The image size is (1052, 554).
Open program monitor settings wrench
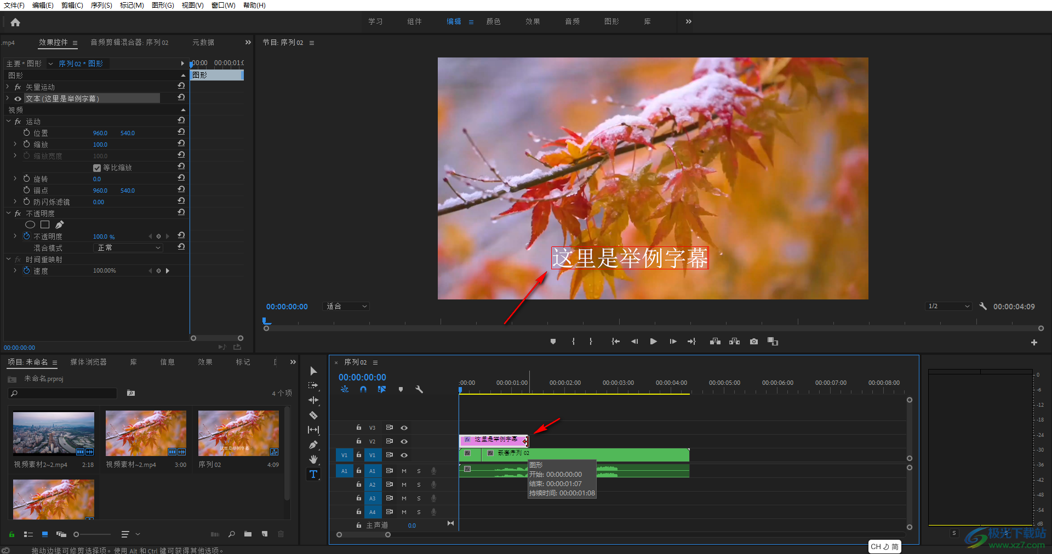[x=983, y=307]
